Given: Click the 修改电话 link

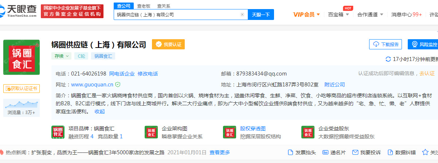Looking at the screenshot, I should [148, 74].
